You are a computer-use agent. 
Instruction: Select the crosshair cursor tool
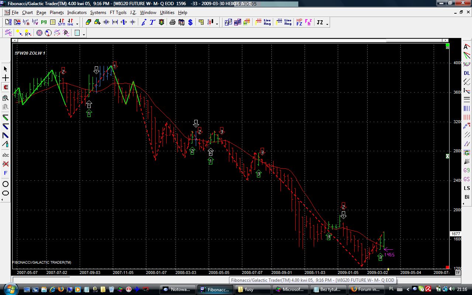(x=6, y=78)
